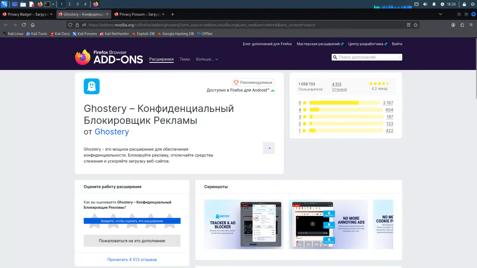Click the Поиск дополнений search field
The width and height of the screenshot is (477, 268).
(367, 57)
